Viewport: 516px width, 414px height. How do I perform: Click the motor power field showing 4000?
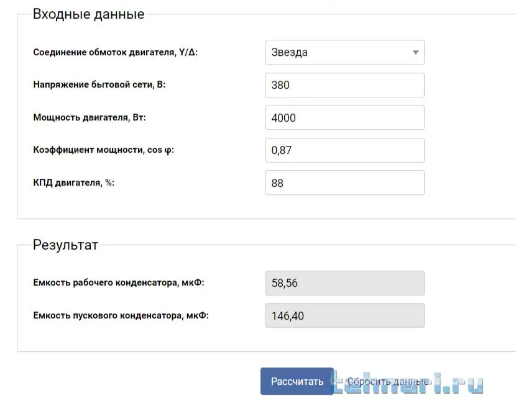click(x=344, y=118)
